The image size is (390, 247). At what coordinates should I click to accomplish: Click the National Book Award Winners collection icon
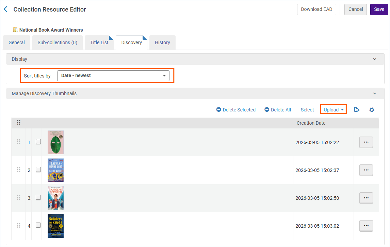tap(15, 30)
